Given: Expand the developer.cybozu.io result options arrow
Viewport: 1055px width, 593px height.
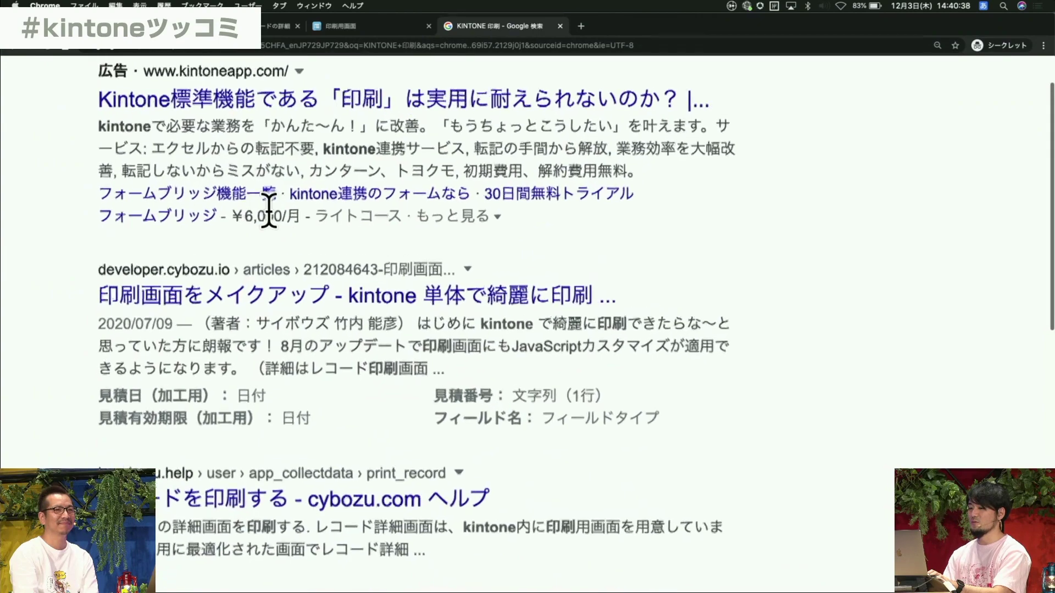Looking at the screenshot, I should (x=468, y=269).
